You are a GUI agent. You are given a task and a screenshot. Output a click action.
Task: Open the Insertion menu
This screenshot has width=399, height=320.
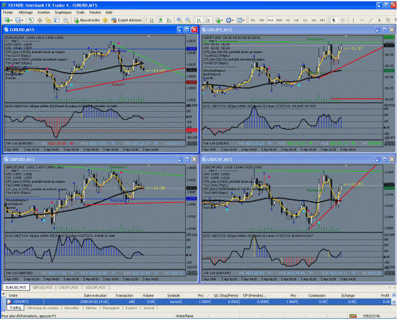[x=44, y=12]
